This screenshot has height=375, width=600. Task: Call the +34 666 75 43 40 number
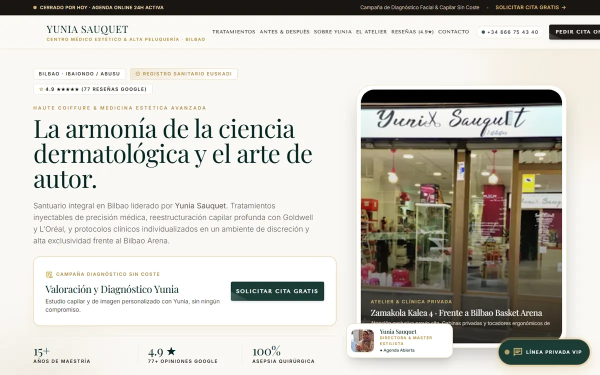click(510, 32)
